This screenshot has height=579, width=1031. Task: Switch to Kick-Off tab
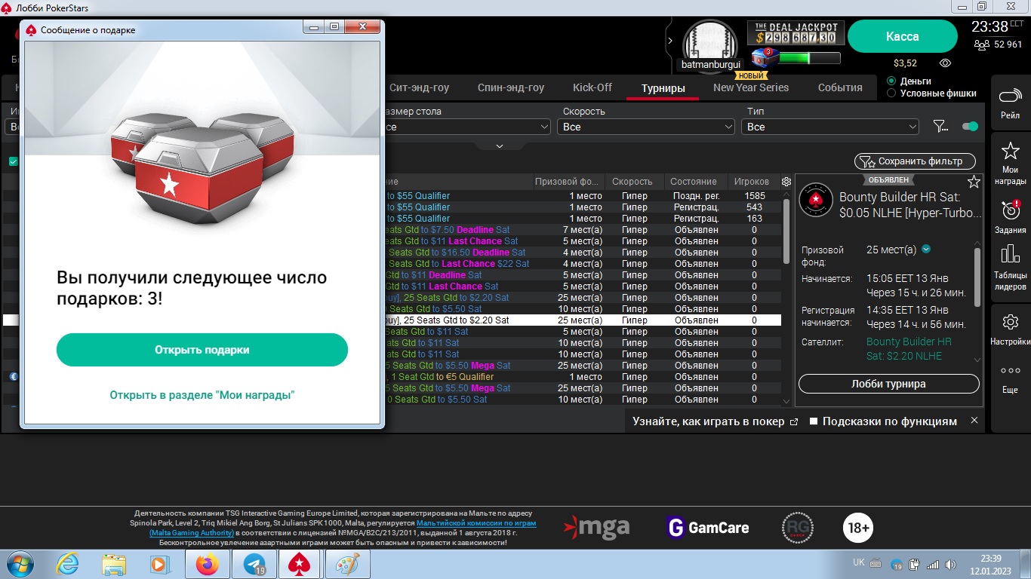(x=592, y=87)
